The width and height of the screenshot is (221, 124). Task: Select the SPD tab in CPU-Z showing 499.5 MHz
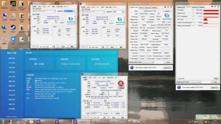coord(98,7)
